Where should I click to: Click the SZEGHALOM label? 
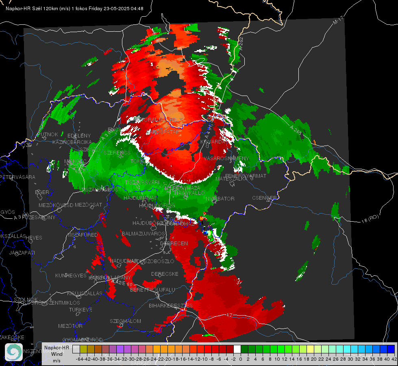tap(125, 321)
